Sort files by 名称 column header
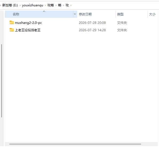 coord(39,14)
